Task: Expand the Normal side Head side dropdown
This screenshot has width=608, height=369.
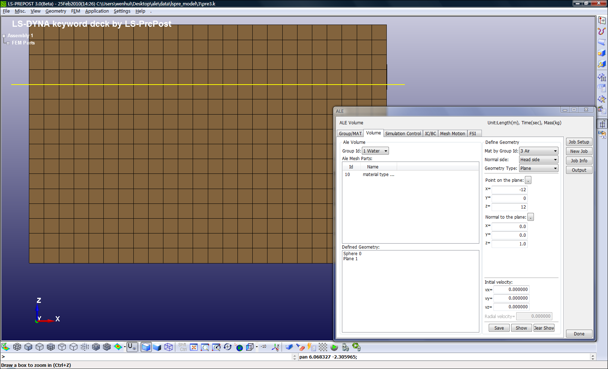Action: click(x=539, y=160)
